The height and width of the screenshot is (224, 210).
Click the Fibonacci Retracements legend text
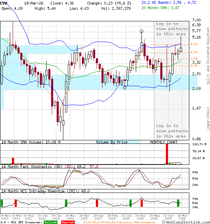point(119,222)
